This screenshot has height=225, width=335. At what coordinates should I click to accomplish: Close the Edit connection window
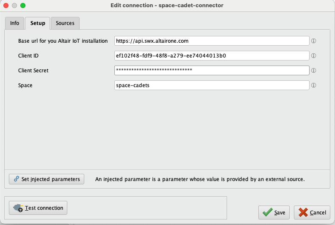pyautogui.click(x=6, y=5)
